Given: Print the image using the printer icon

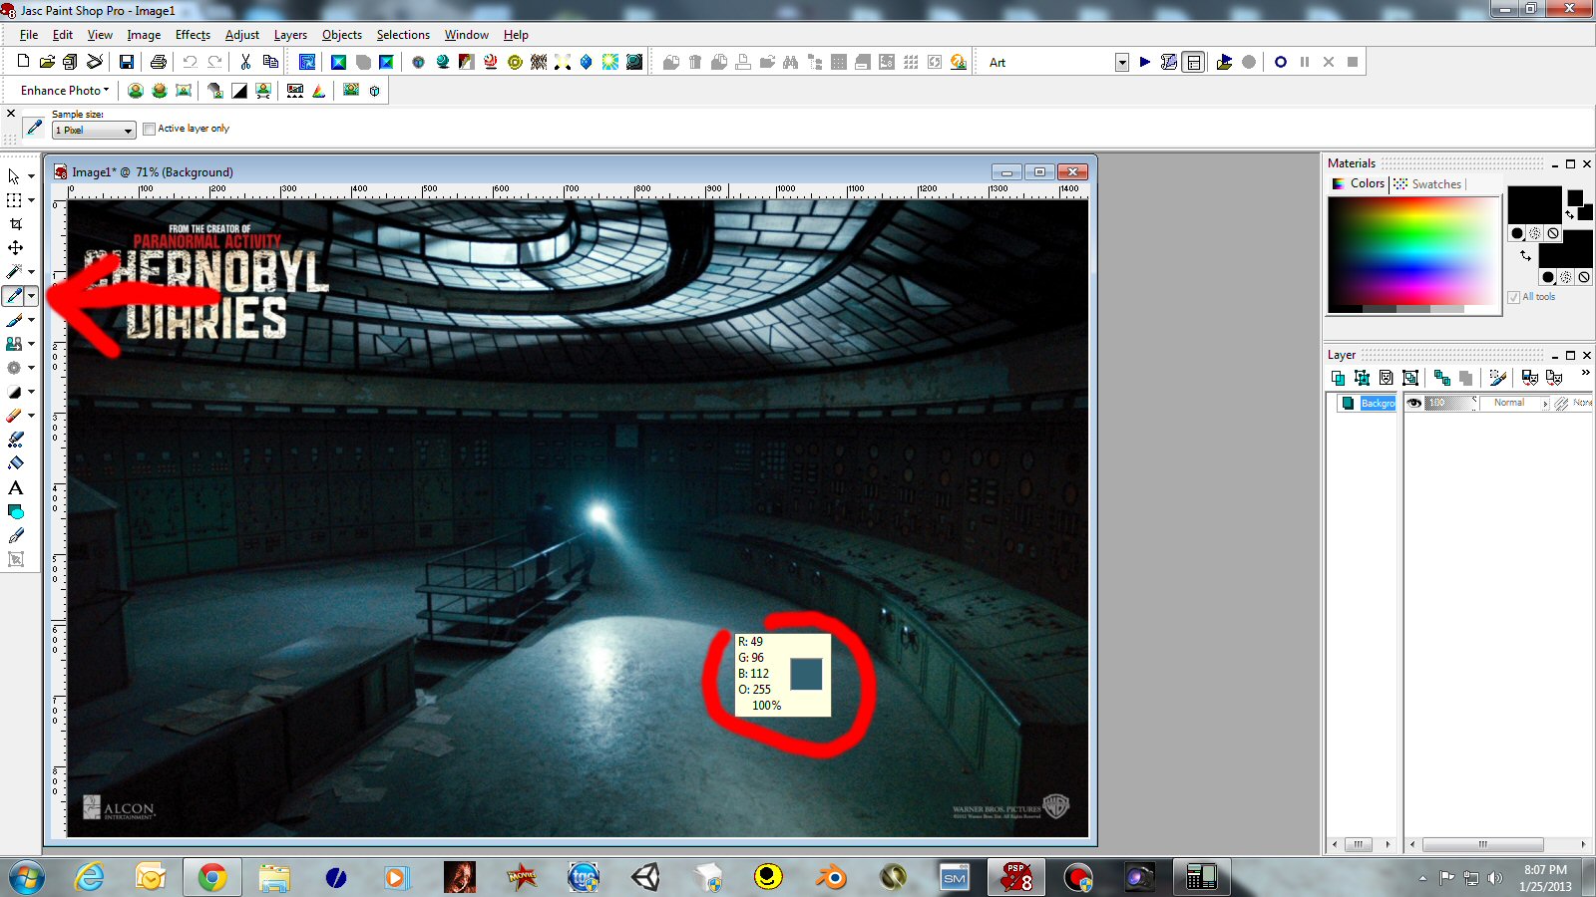Looking at the screenshot, I should 158,62.
